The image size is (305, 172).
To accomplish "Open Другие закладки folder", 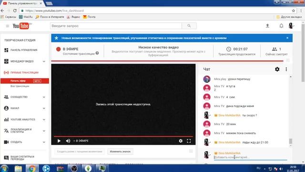I will 289,17.
